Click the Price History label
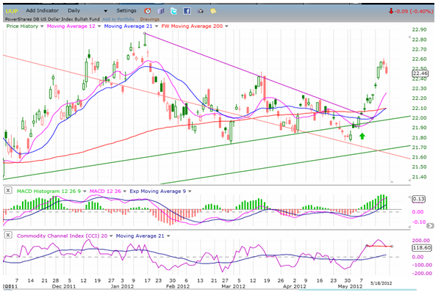The width and height of the screenshot is (441, 295). pyautogui.click(x=22, y=26)
